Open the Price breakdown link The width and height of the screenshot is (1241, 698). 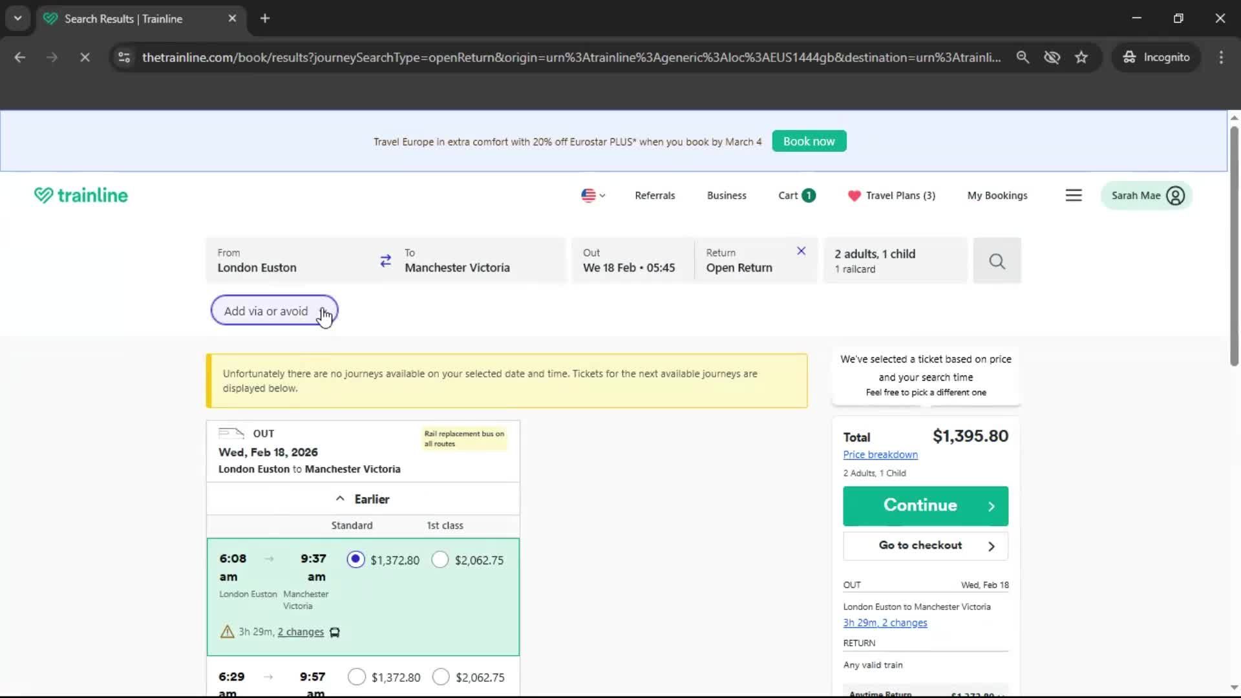coord(880,454)
